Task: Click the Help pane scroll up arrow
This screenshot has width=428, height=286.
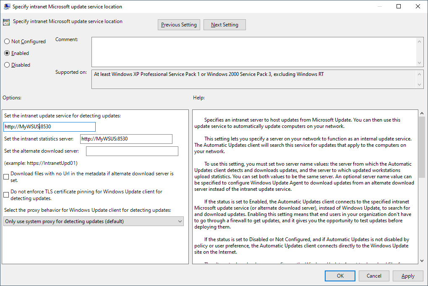Action: 422,113
